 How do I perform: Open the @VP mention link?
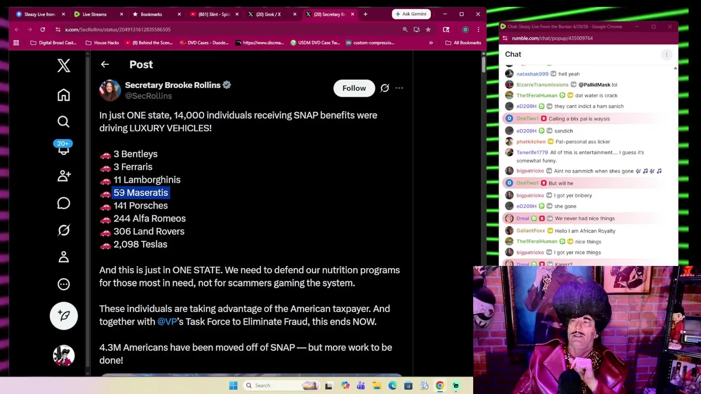(x=167, y=322)
